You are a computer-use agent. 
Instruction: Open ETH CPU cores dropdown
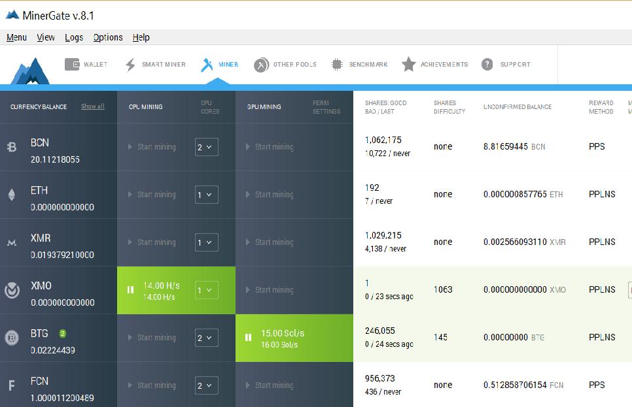[x=206, y=195]
